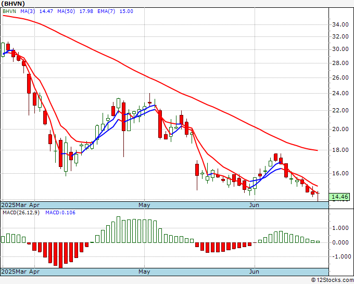354x284 pixels.
Task: Click Apr on the price chart date axis
Action: coord(34,205)
